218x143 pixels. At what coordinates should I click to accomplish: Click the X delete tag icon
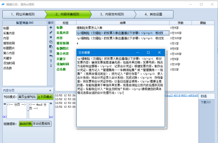tap(51, 37)
